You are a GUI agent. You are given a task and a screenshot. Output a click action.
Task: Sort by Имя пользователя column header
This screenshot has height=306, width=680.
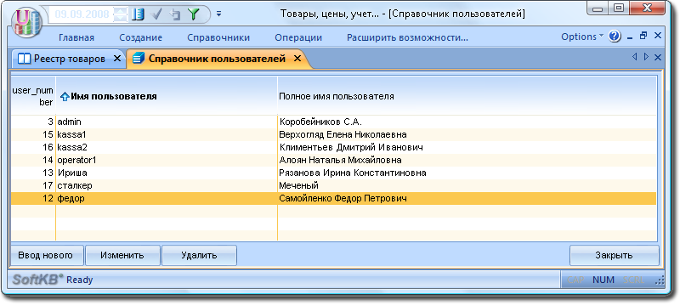[x=167, y=96]
